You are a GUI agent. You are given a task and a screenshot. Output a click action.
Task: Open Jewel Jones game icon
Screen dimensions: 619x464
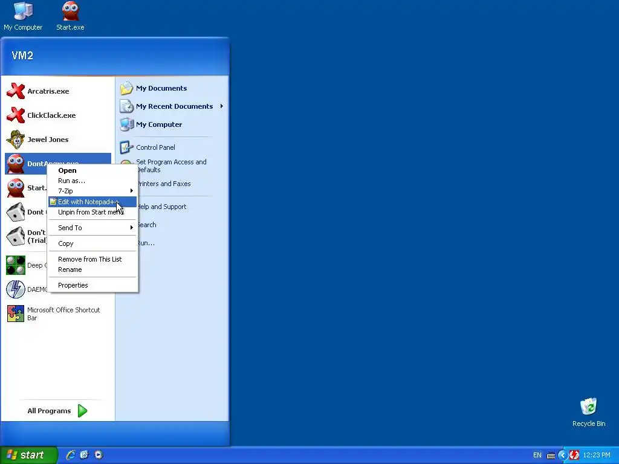(x=16, y=140)
